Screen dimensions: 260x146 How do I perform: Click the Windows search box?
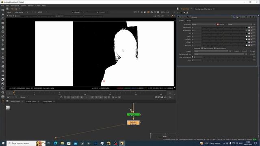tap(26, 143)
